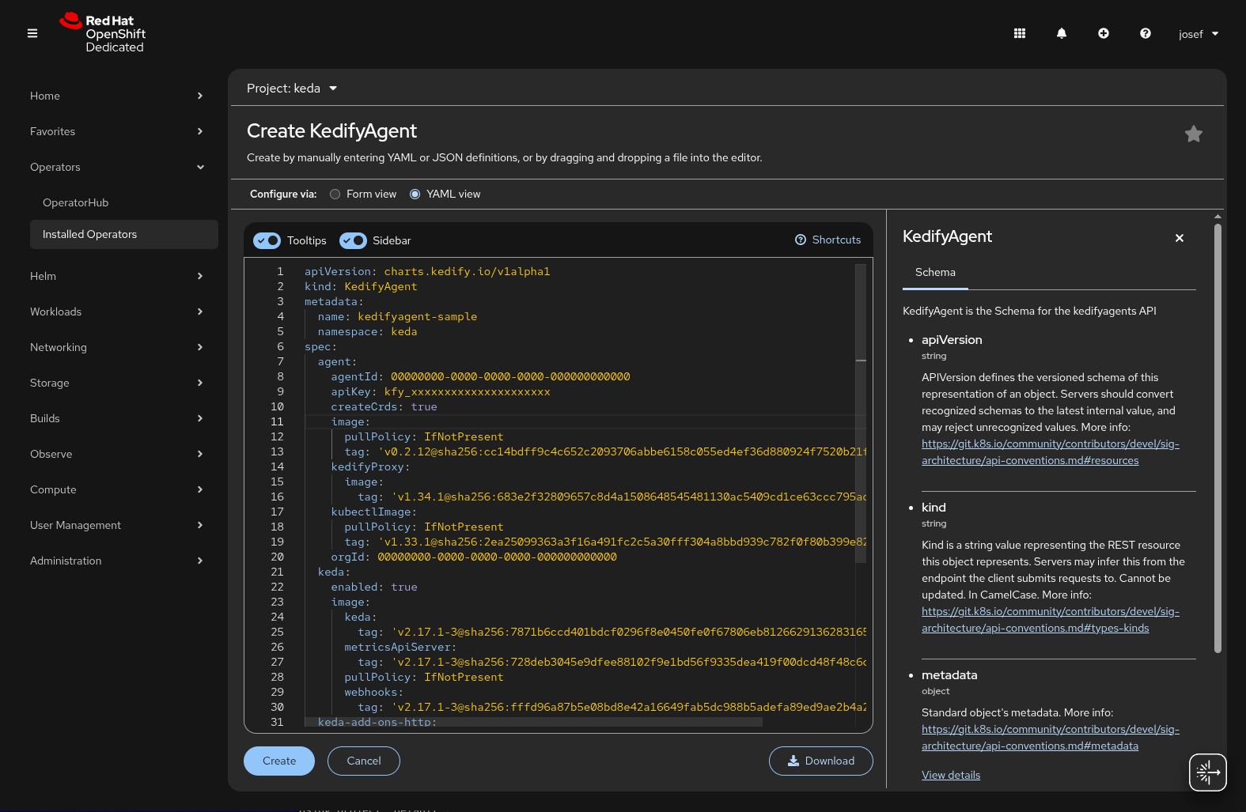Toggle the Sidebar switch
1246x812 pixels.
(x=353, y=240)
